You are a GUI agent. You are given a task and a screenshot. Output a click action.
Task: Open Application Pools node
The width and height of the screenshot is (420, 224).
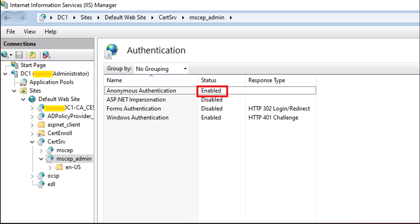(51, 82)
